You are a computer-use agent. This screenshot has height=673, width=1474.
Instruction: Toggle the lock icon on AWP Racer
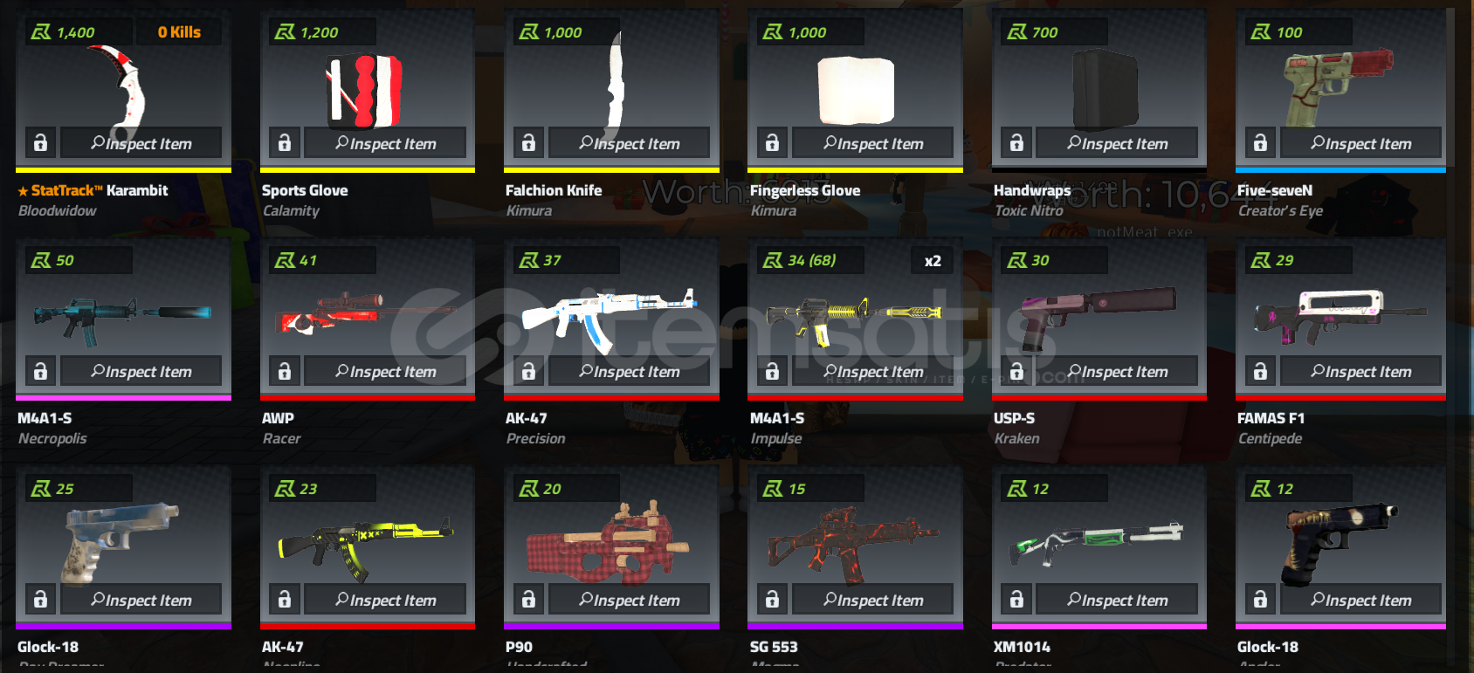(285, 371)
